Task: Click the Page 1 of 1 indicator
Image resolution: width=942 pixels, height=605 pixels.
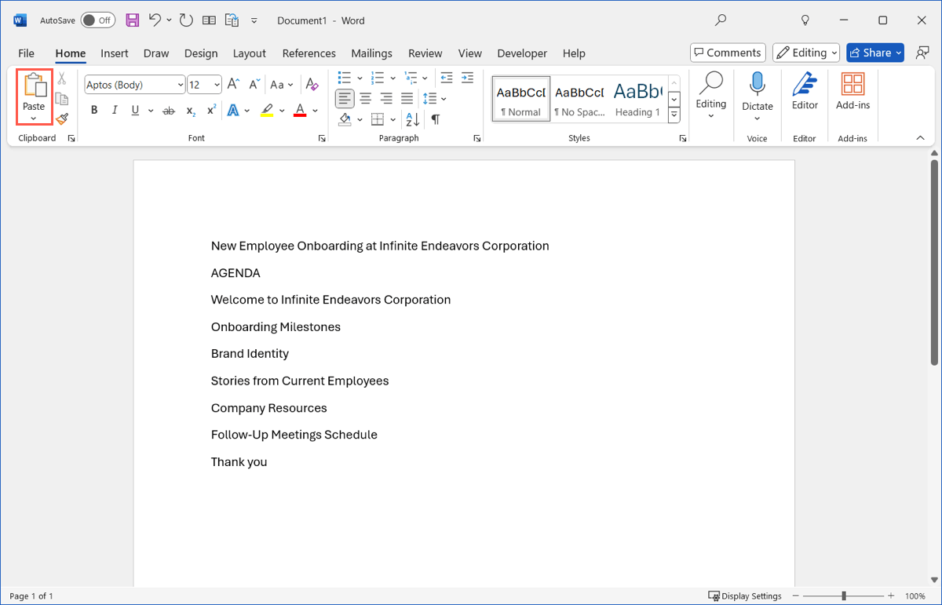Action: 31,596
